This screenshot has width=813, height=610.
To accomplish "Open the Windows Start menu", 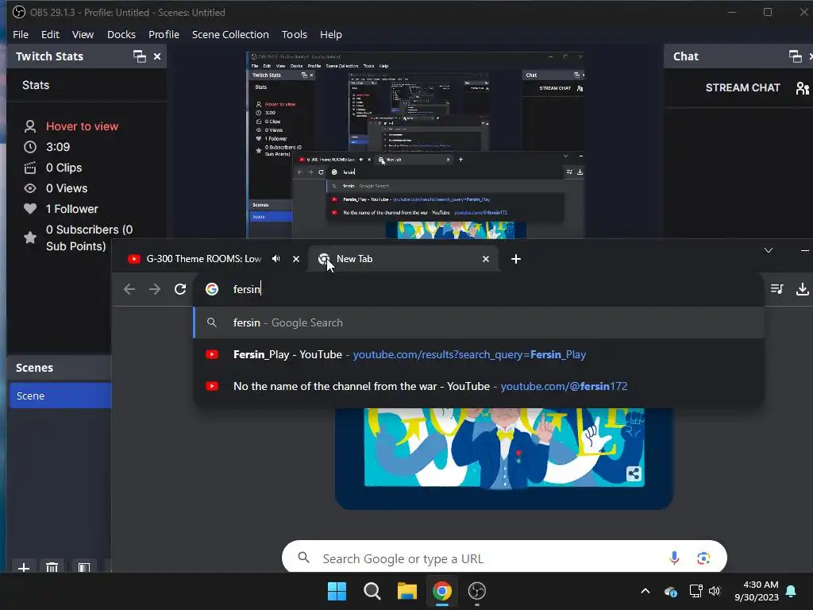I will (x=337, y=591).
